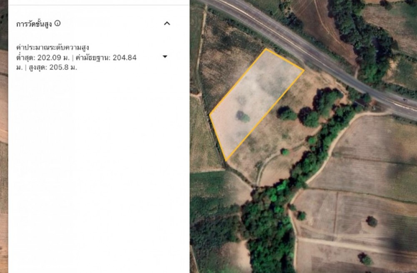Expand the elevation estimate dropdown arrow
Screen dimensions: 417x273
pyautogui.click(x=165, y=57)
